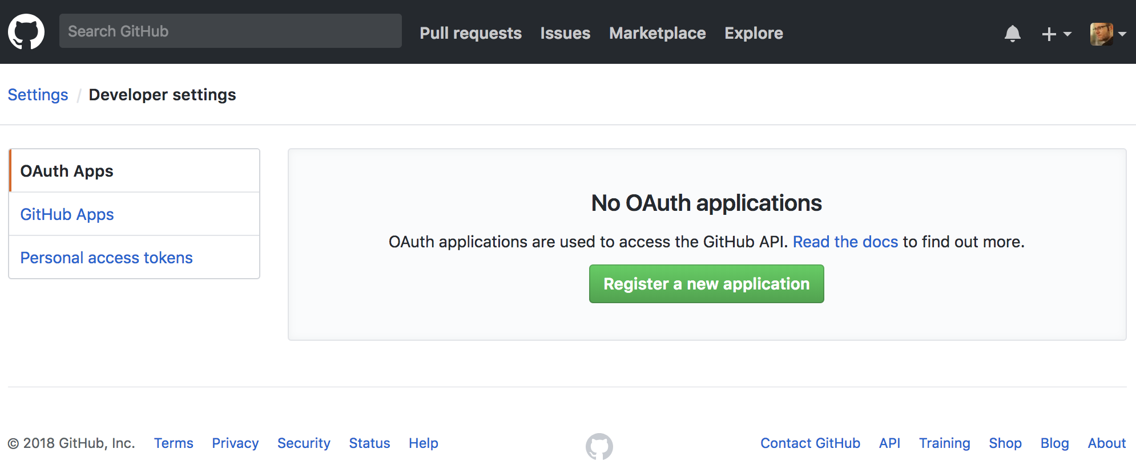Open the notifications bell icon
Screen dimensions: 1136x473
click(x=1012, y=34)
